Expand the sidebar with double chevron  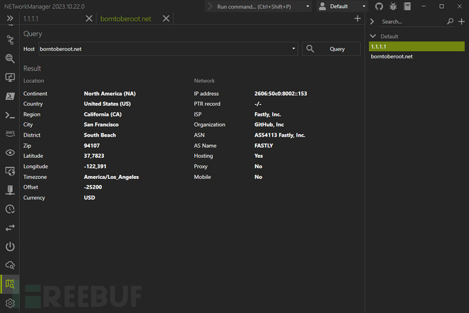[x=10, y=18]
